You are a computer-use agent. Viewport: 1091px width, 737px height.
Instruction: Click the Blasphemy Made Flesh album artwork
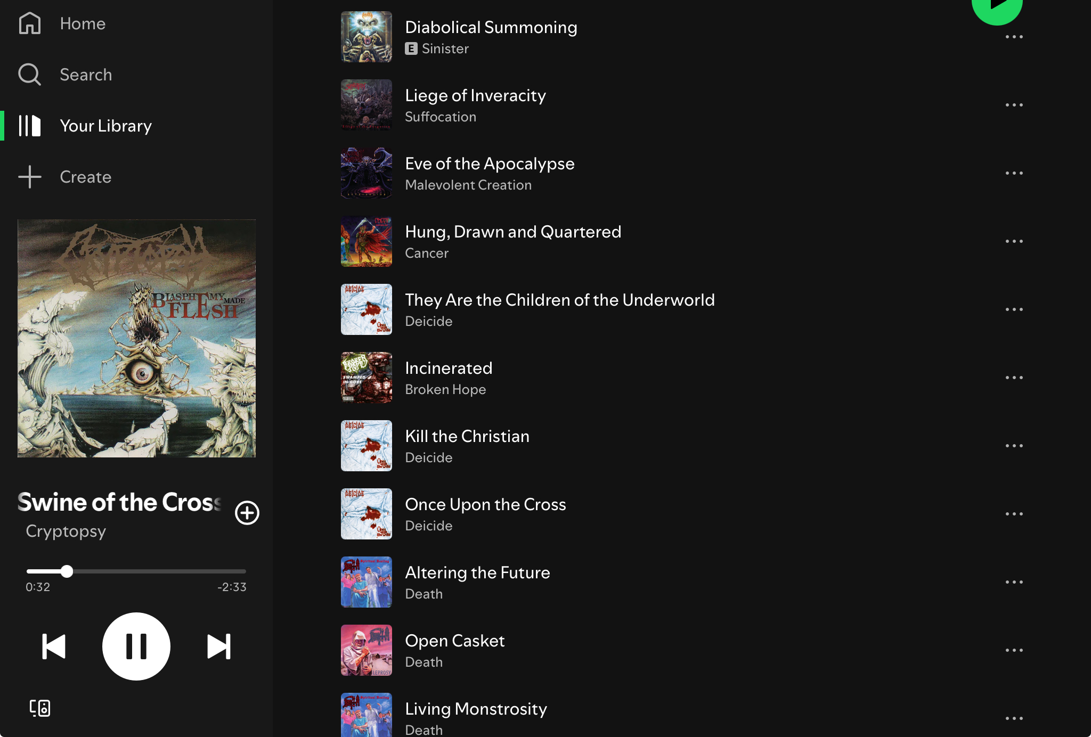click(136, 338)
